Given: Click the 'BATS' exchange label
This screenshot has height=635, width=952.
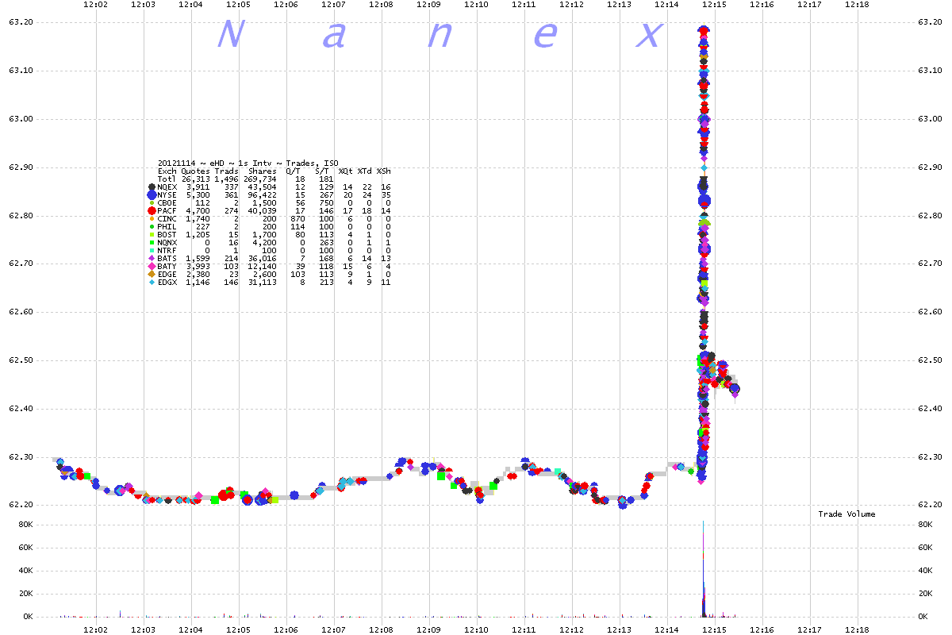Looking at the screenshot, I should click(x=167, y=259).
